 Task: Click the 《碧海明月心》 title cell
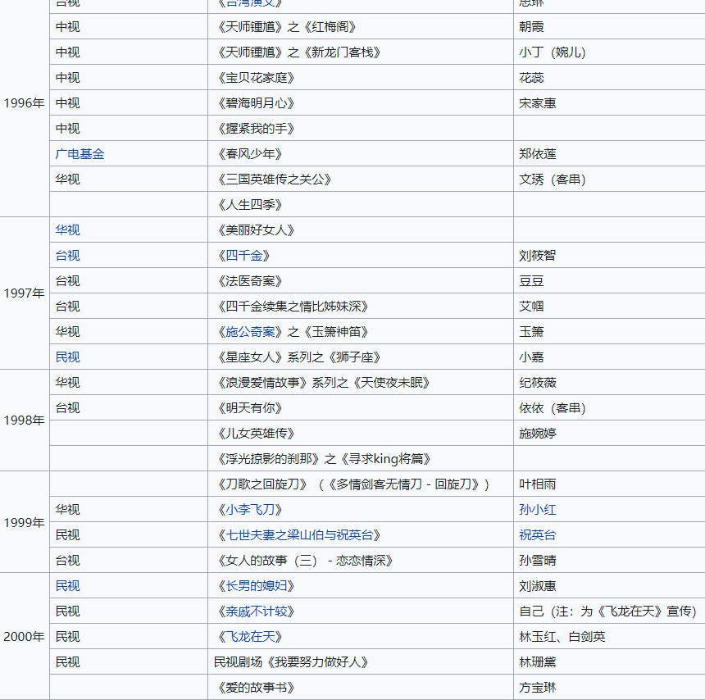point(361,103)
